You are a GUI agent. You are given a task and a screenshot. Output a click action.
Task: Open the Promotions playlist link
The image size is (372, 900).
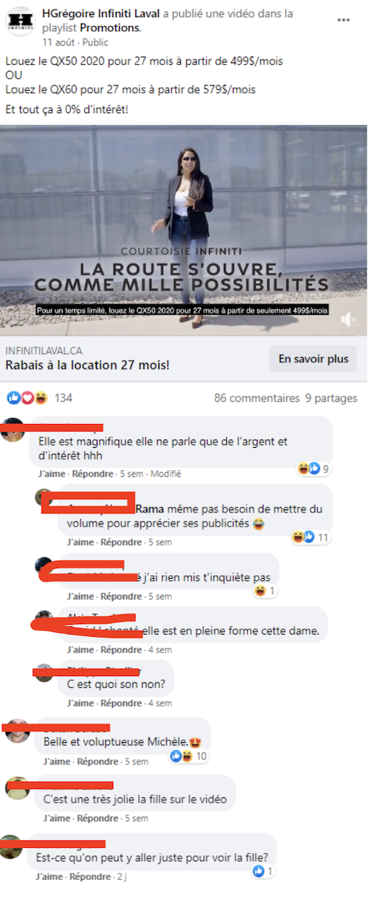(111, 28)
